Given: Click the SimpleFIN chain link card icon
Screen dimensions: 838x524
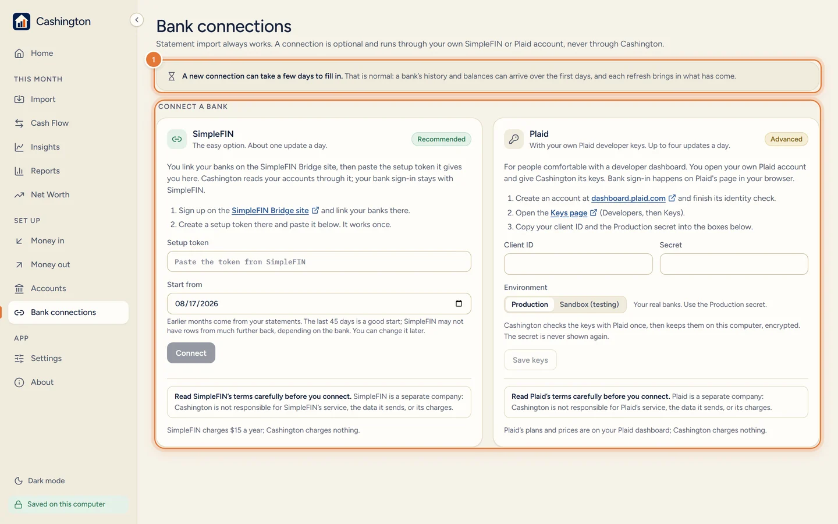Looking at the screenshot, I should point(177,139).
